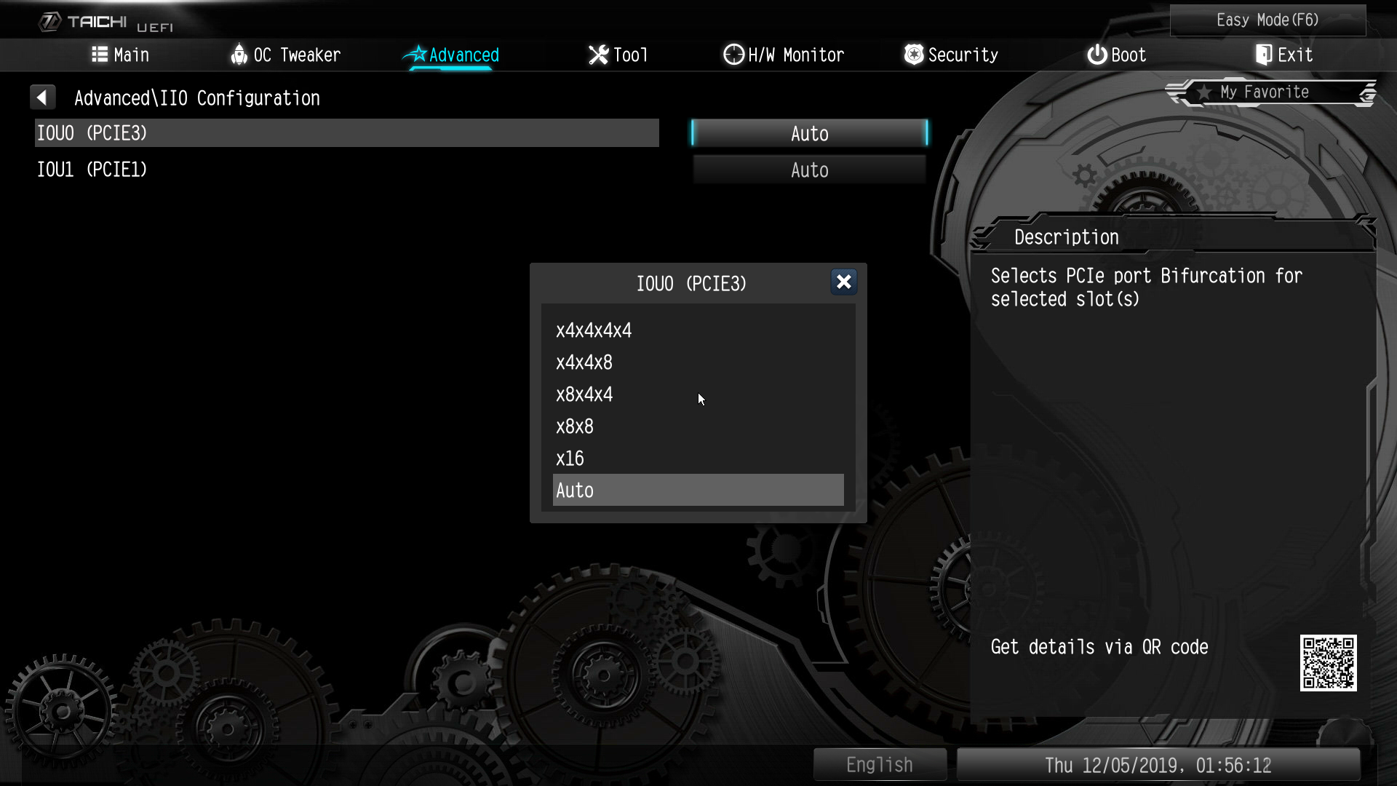1397x786 pixels.
Task: Open IOU1 (PCIE1) Auto value dropdown
Action: pyautogui.click(x=809, y=170)
